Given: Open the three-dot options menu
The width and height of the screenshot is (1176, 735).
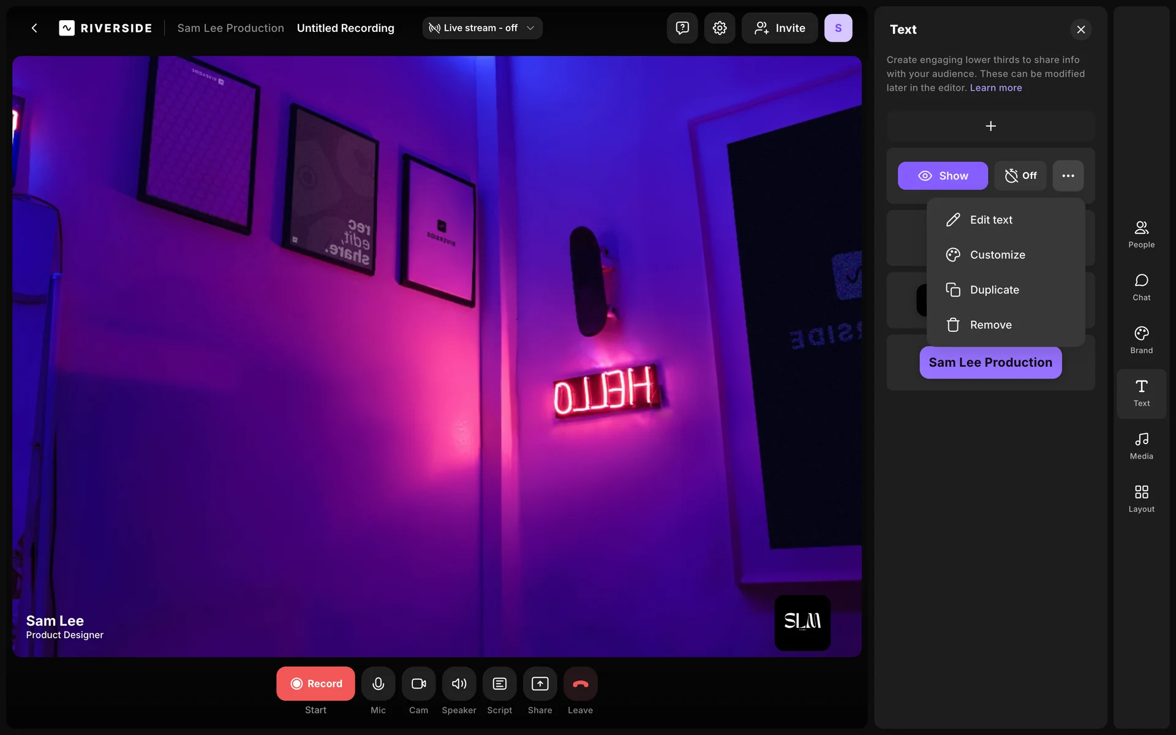Looking at the screenshot, I should 1068,176.
